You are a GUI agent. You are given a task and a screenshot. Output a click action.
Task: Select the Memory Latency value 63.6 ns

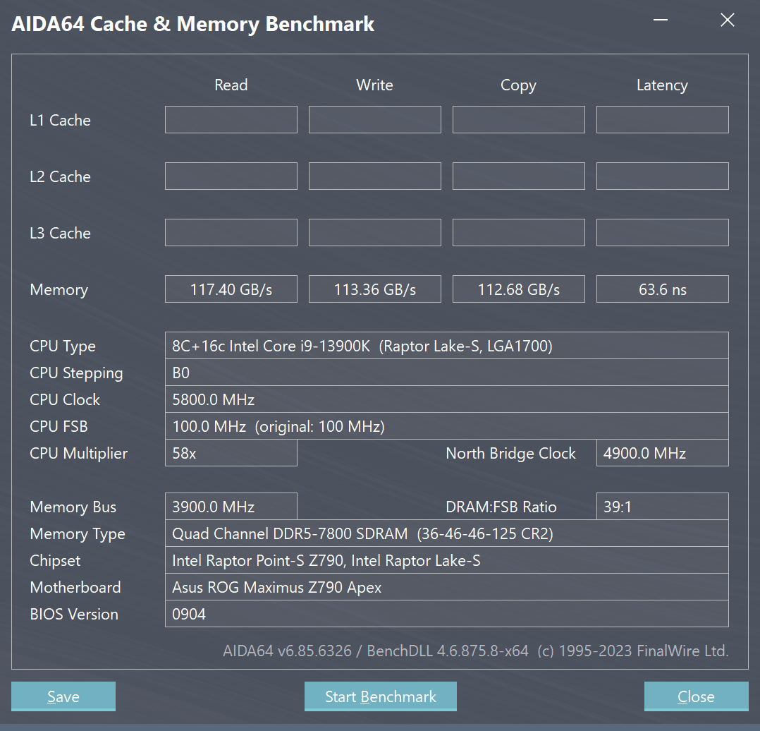663,289
